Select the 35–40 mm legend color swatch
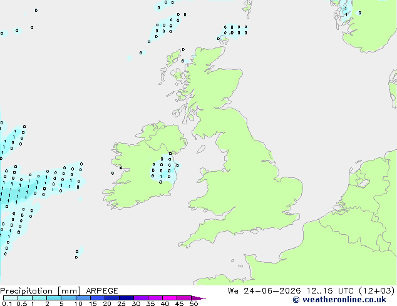 point(155,298)
